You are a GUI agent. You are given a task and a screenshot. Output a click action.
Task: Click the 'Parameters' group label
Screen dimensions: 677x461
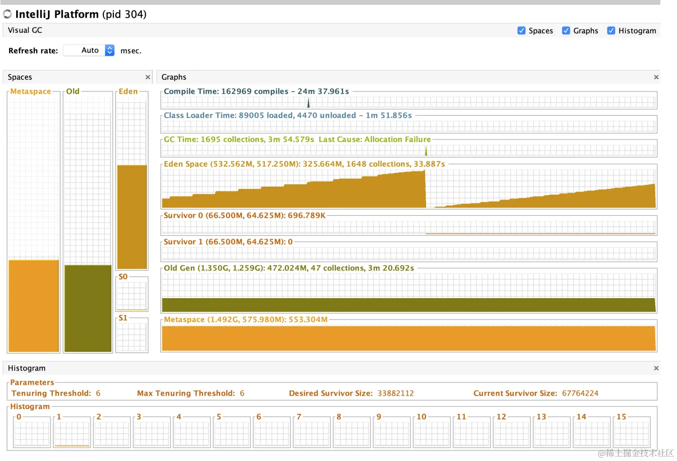tap(32, 382)
